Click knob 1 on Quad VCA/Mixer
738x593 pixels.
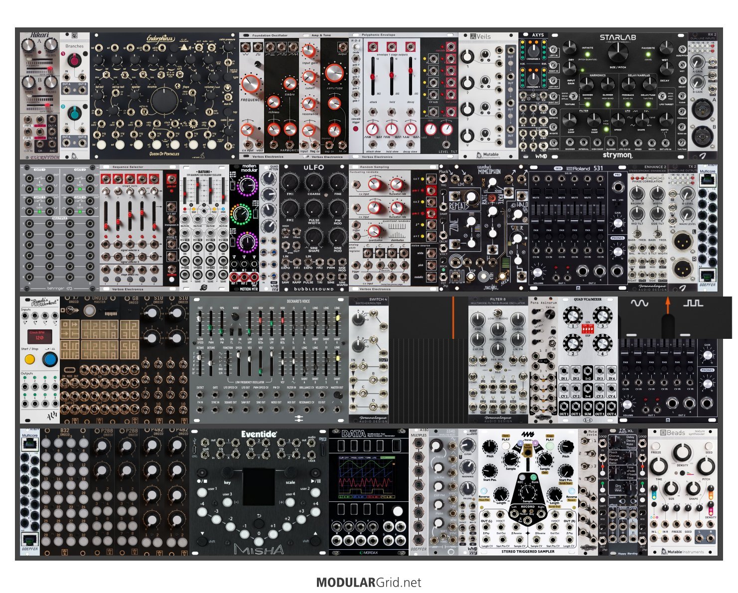coord(572,315)
